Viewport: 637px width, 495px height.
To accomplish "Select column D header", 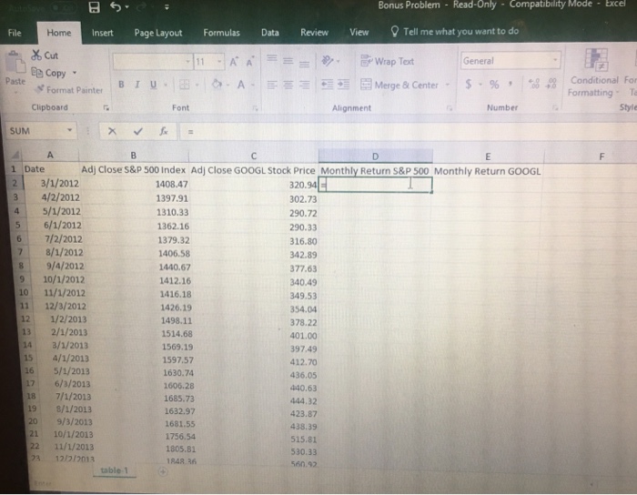I will (375, 157).
